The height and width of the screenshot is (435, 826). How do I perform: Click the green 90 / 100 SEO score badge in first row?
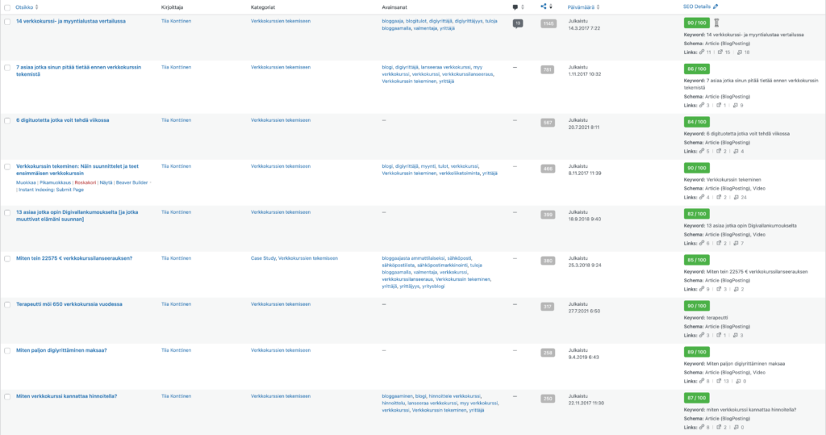coord(696,23)
